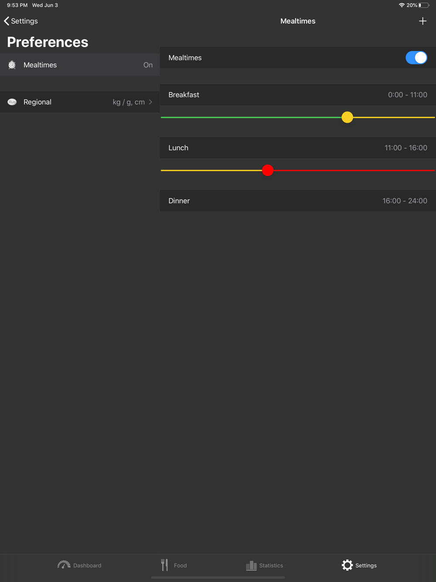
Task: Click the 9:53 PM clock
Action: point(17,5)
